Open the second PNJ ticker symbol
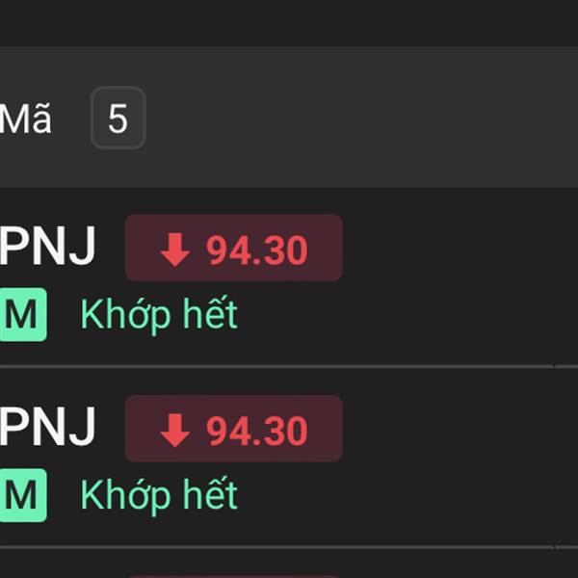The image size is (578, 578). (47, 427)
